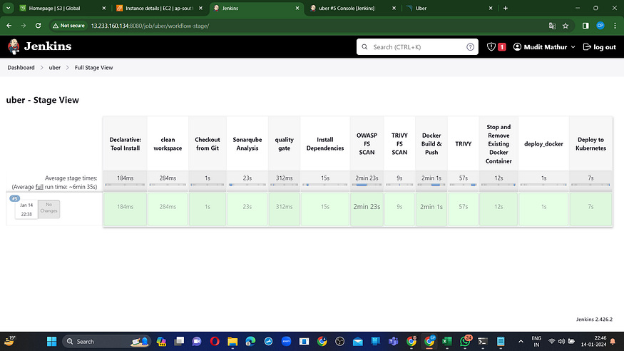Open the uber breadcrumb link

click(x=54, y=68)
